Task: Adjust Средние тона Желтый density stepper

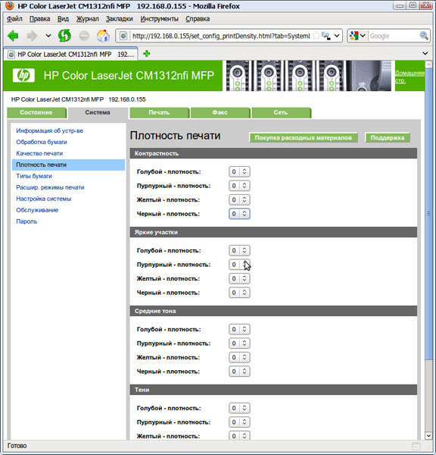Action: (239, 357)
